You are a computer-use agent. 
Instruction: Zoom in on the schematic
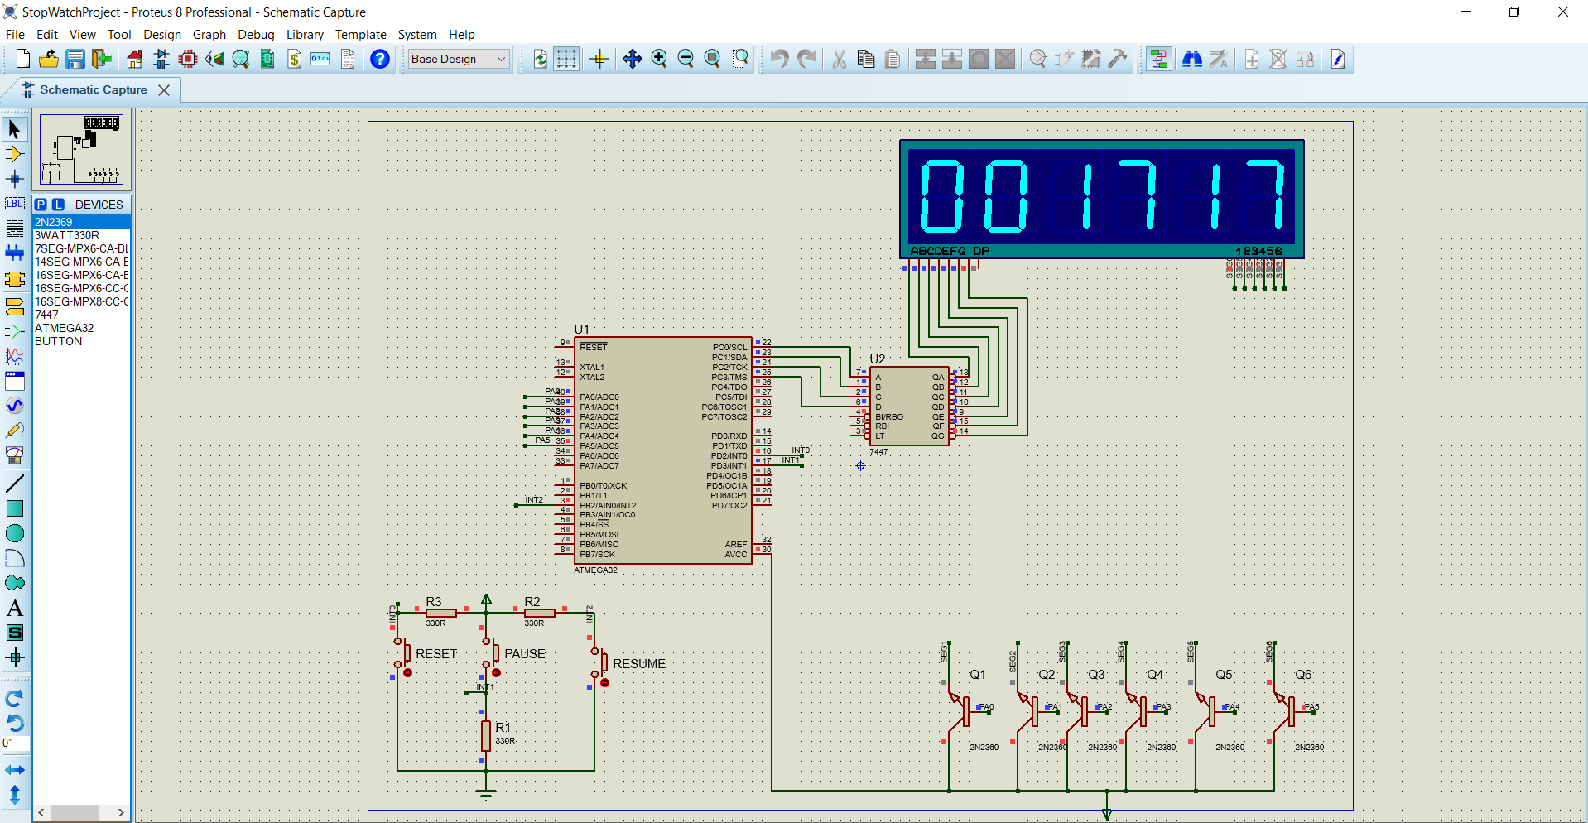(660, 59)
